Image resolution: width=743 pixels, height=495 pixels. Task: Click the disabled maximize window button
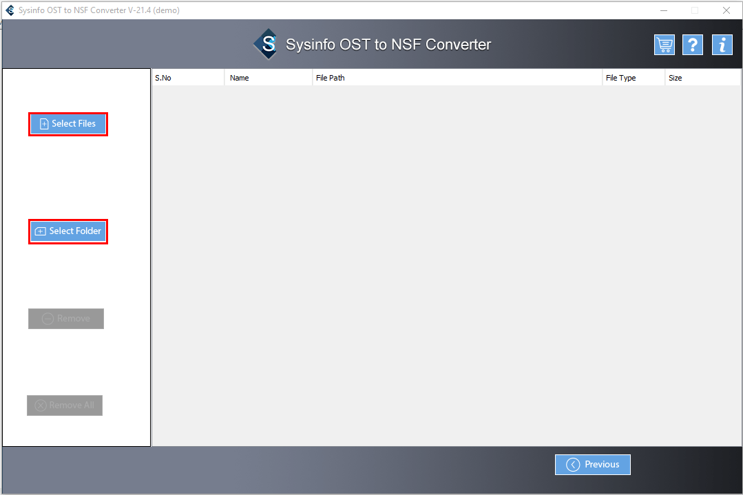tap(695, 10)
